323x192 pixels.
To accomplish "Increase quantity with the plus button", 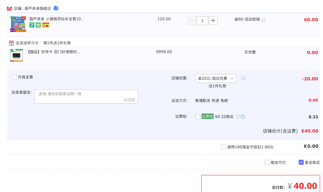I will pyautogui.click(x=213, y=21).
